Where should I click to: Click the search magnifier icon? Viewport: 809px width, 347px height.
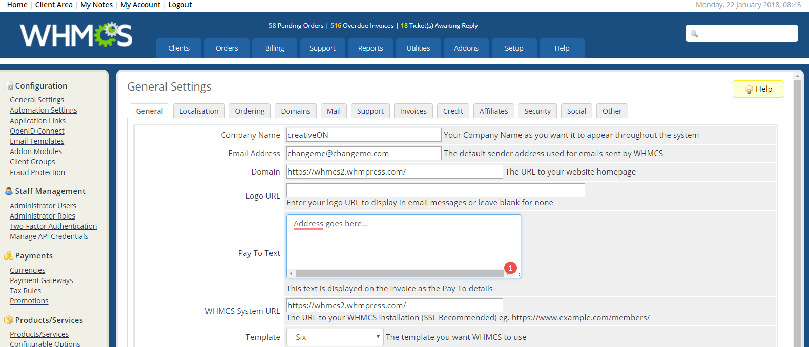click(694, 34)
